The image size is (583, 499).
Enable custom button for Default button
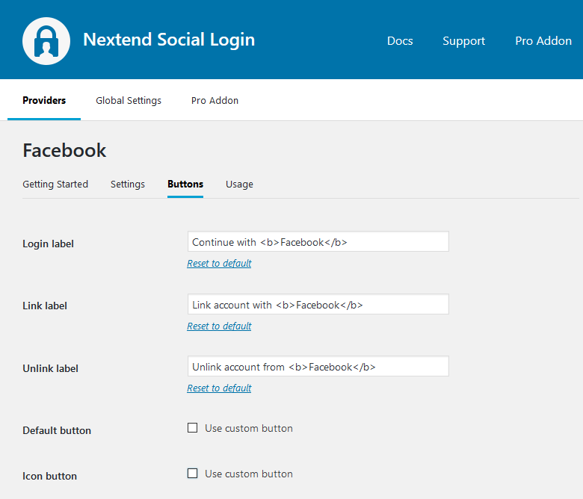[x=193, y=428]
